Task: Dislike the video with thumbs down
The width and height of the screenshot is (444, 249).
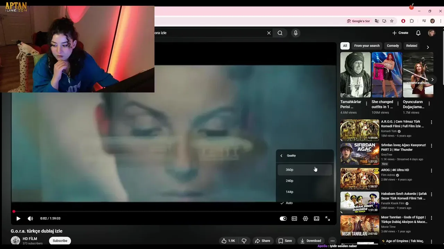Action: (x=244, y=241)
